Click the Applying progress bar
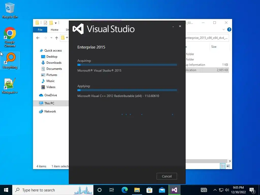260x195 pixels. [x=127, y=90]
